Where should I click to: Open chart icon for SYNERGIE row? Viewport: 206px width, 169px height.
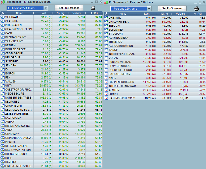pyautogui.click(x=3, y=61)
